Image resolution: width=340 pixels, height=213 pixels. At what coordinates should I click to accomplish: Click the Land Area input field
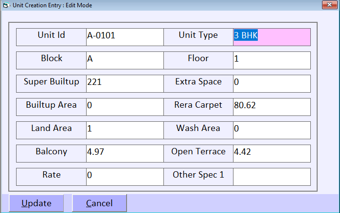125,130
